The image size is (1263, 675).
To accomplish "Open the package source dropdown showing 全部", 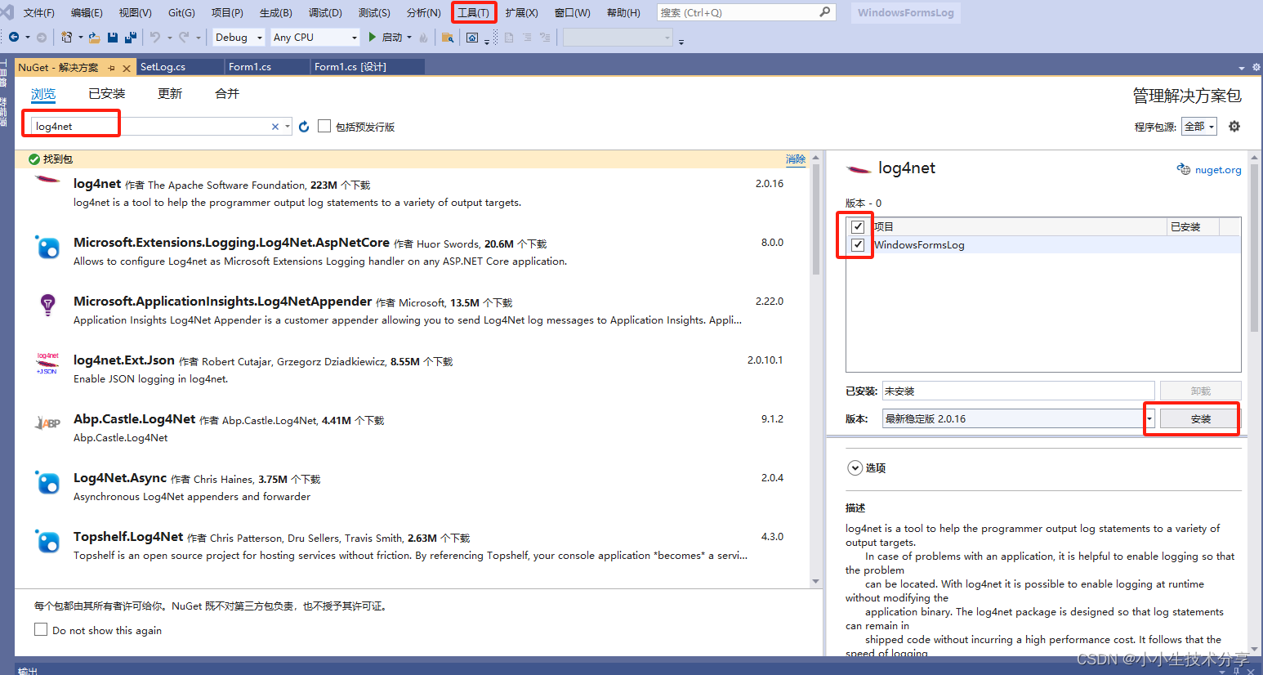I will click(1199, 126).
